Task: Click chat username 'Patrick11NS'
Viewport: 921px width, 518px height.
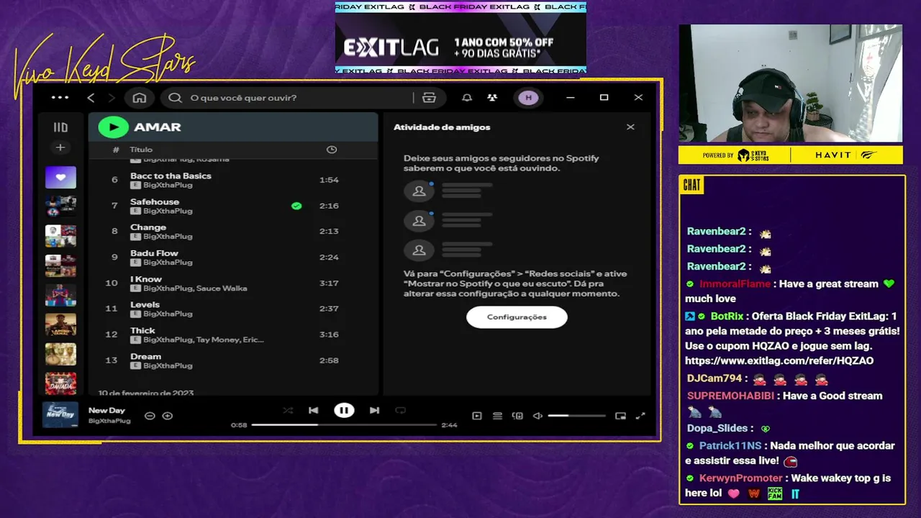Action: (730, 446)
